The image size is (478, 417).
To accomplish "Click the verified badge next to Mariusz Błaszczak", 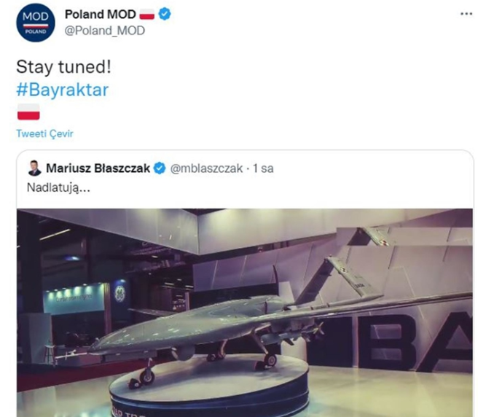I will [159, 168].
